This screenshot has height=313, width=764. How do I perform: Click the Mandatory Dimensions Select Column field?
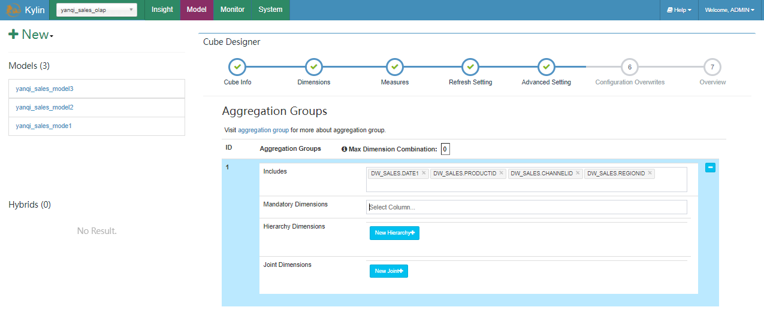(x=526, y=207)
